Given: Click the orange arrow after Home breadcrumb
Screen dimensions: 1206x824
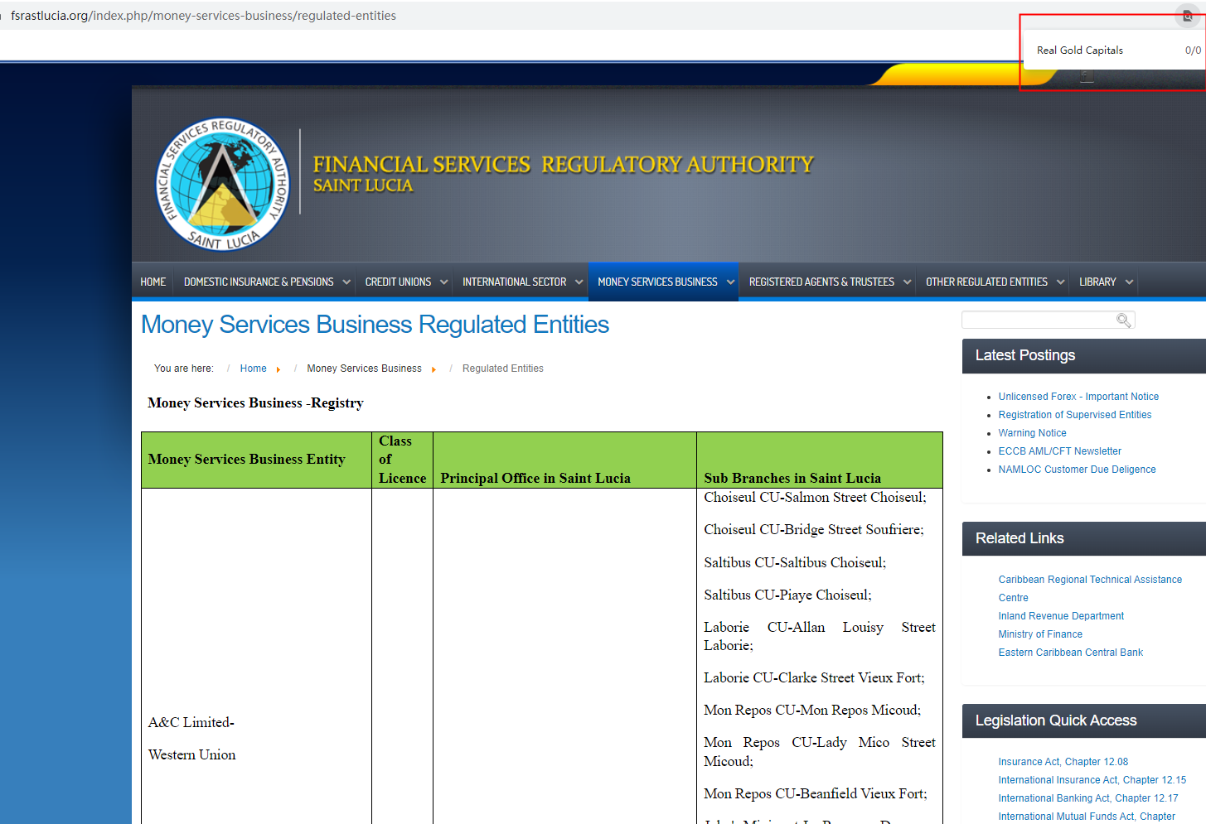Looking at the screenshot, I should coord(278,369).
